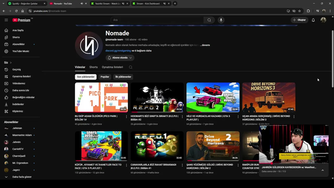Click the YouTube Premium logo
This screenshot has width=334, height=188.
(21, 20)
